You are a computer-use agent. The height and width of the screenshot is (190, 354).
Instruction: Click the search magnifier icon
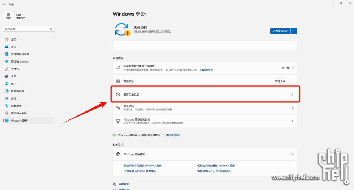point(51,29)
